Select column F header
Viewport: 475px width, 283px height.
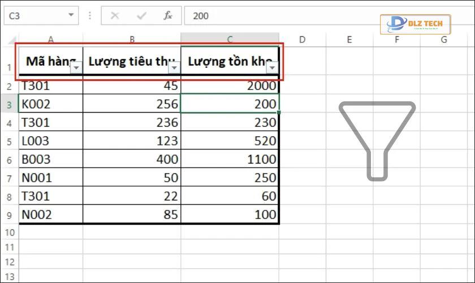point(396,40)
